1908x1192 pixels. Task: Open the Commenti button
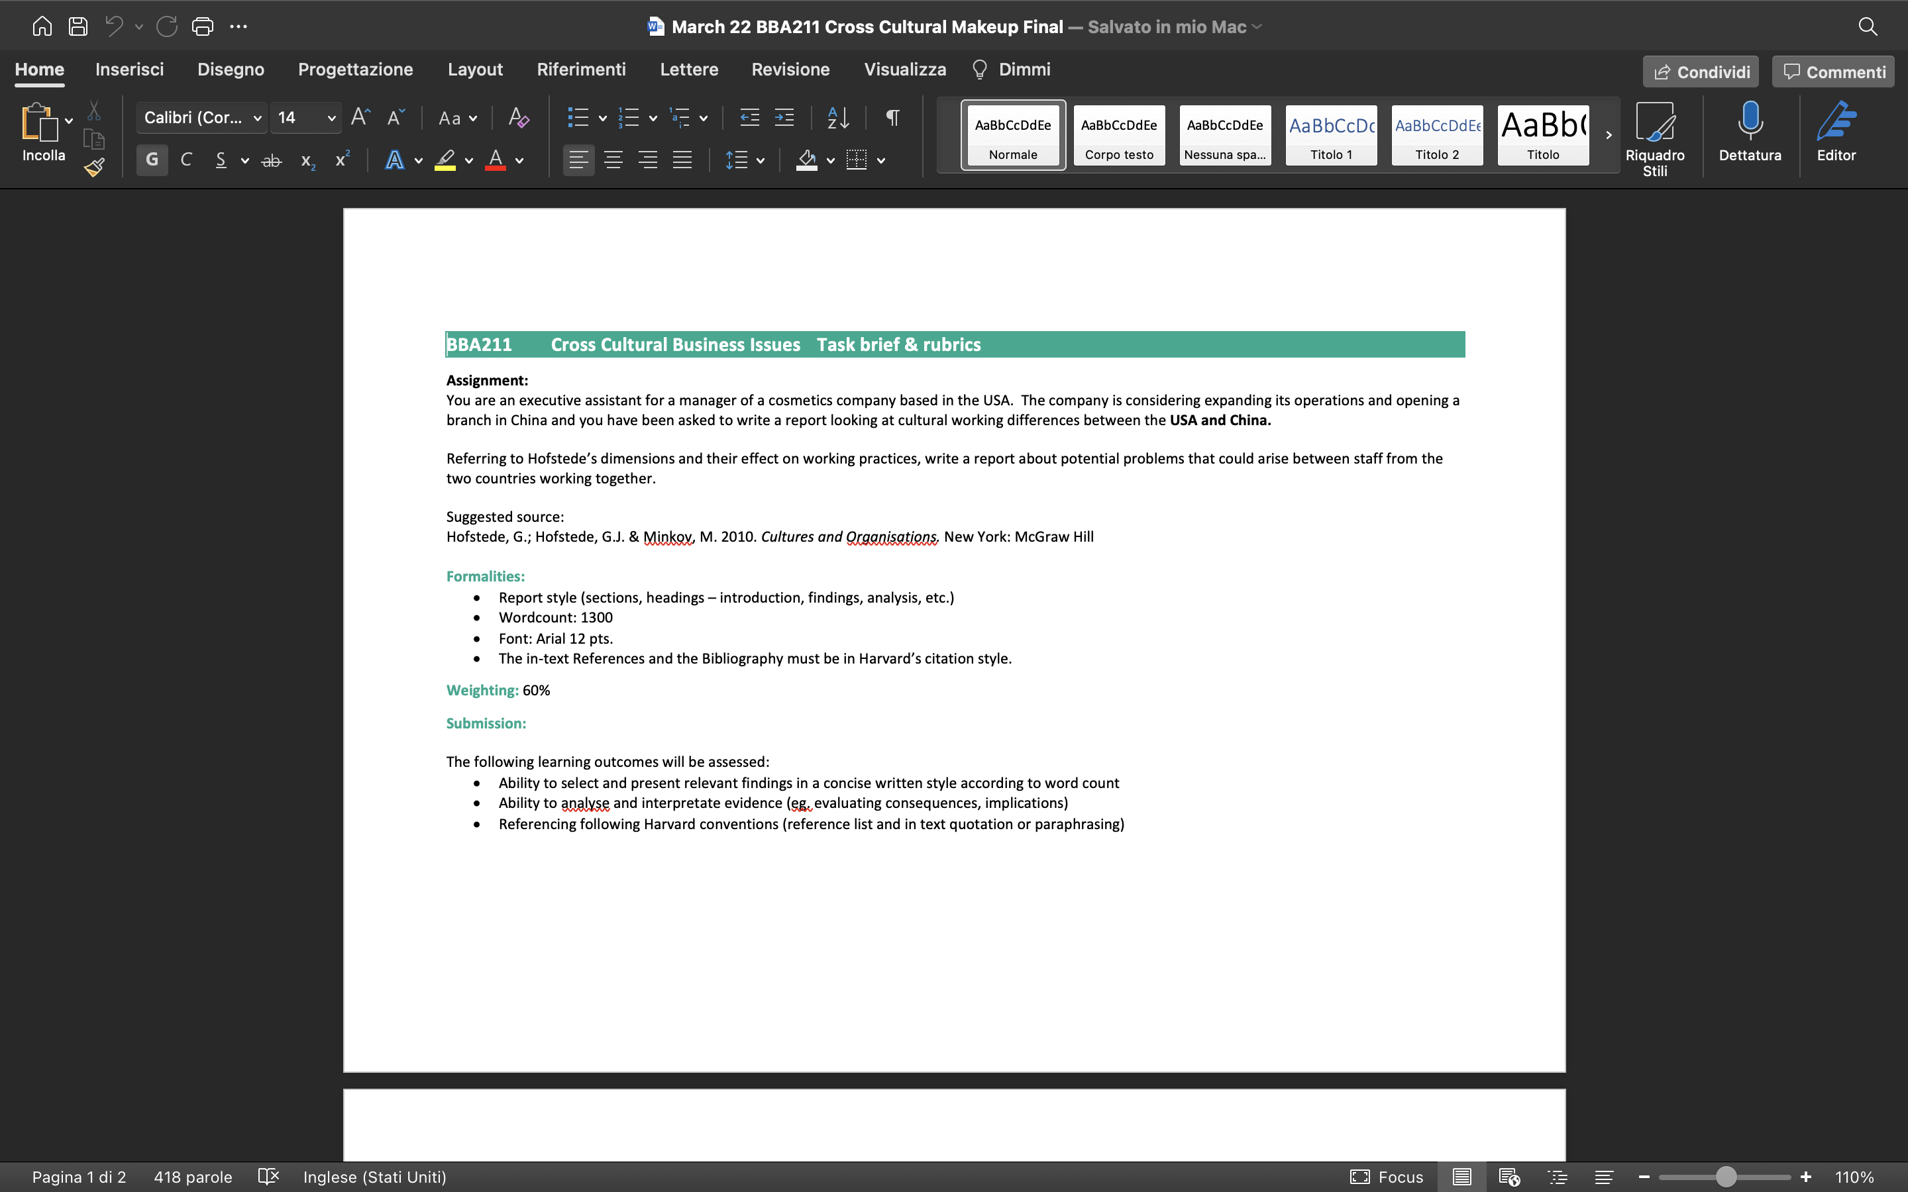tap(1834, 72)
